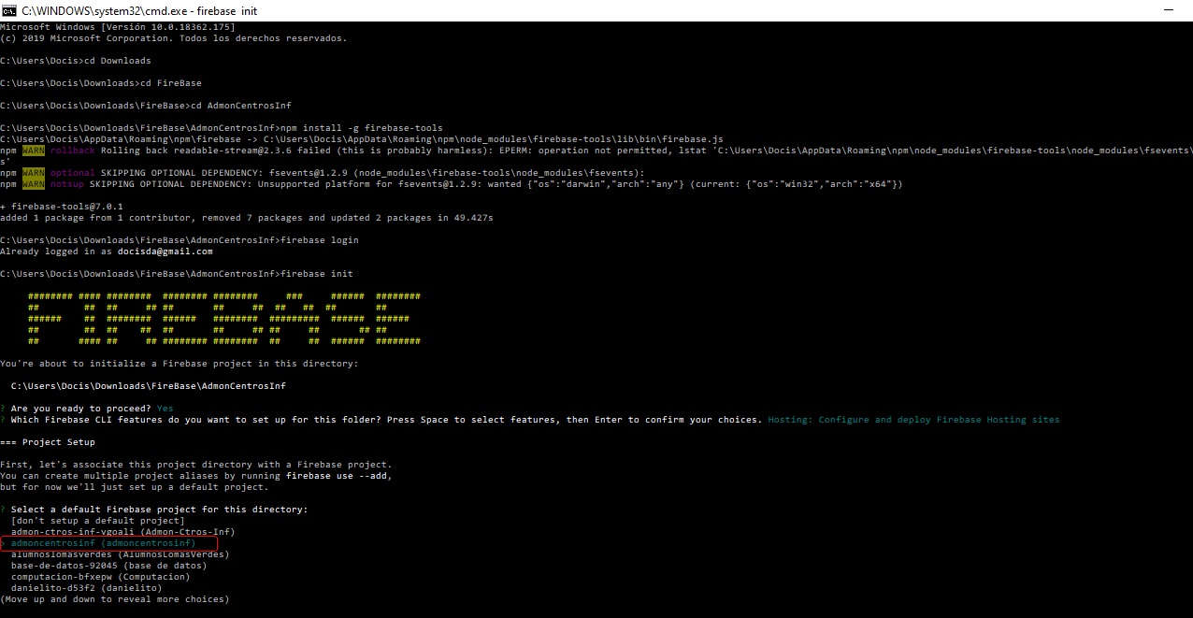Click the 'Yes' answer after ready to proceed
Viewport: 1193px width, 618px height.
pyautogui.click(x=165, y=409)
